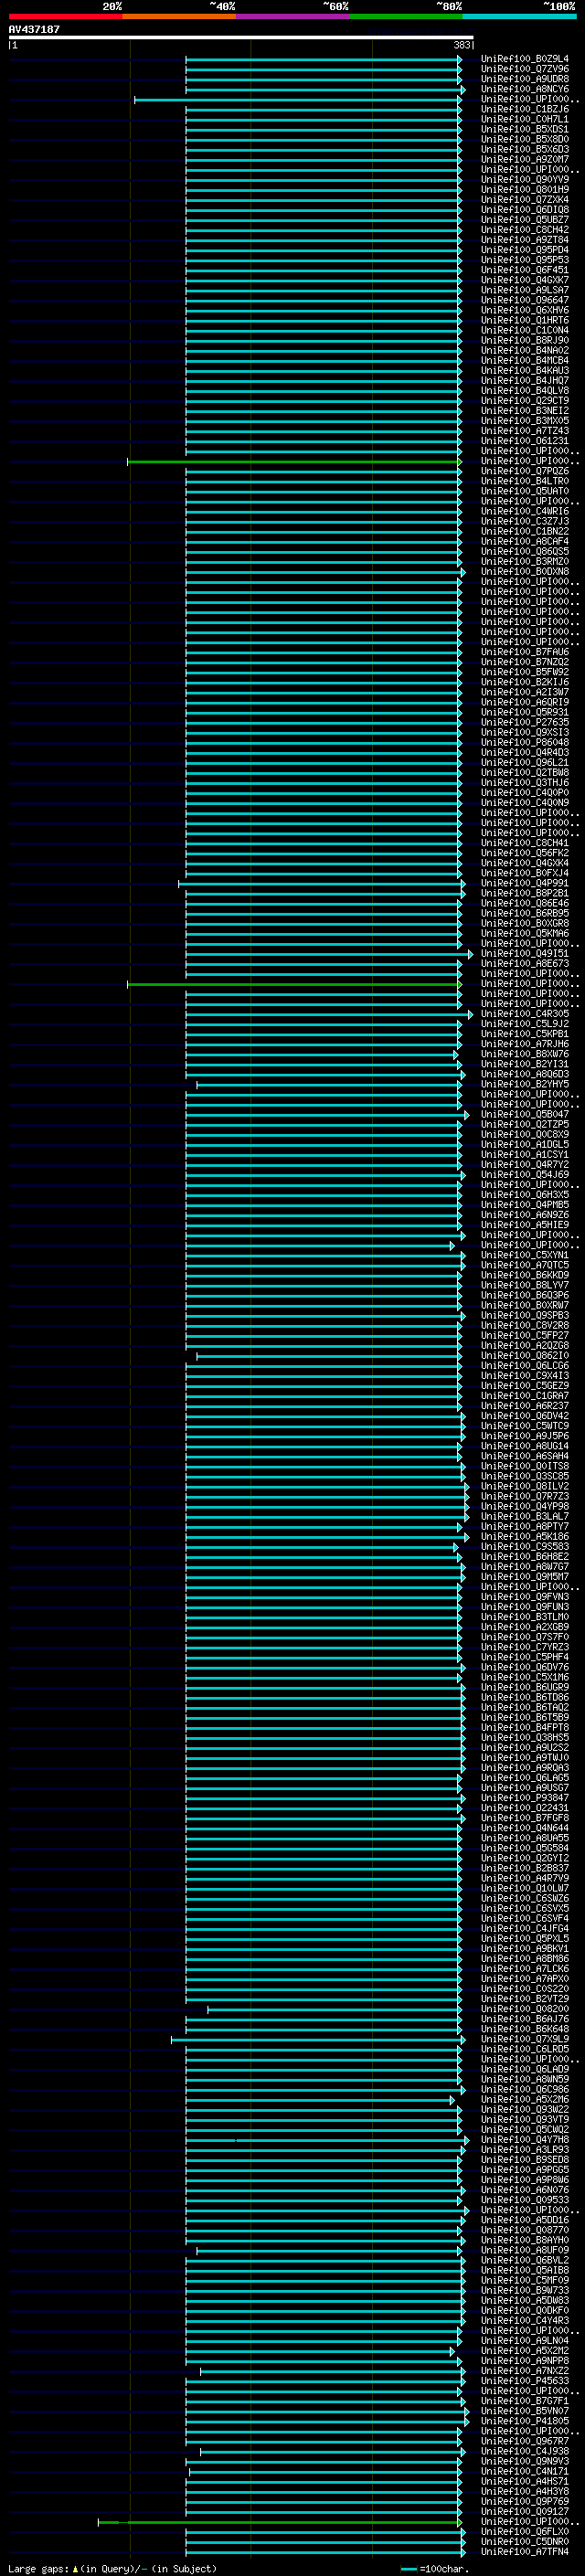Click the red 20% identity legend segment

pyautogui.click(x=65, y=17)
